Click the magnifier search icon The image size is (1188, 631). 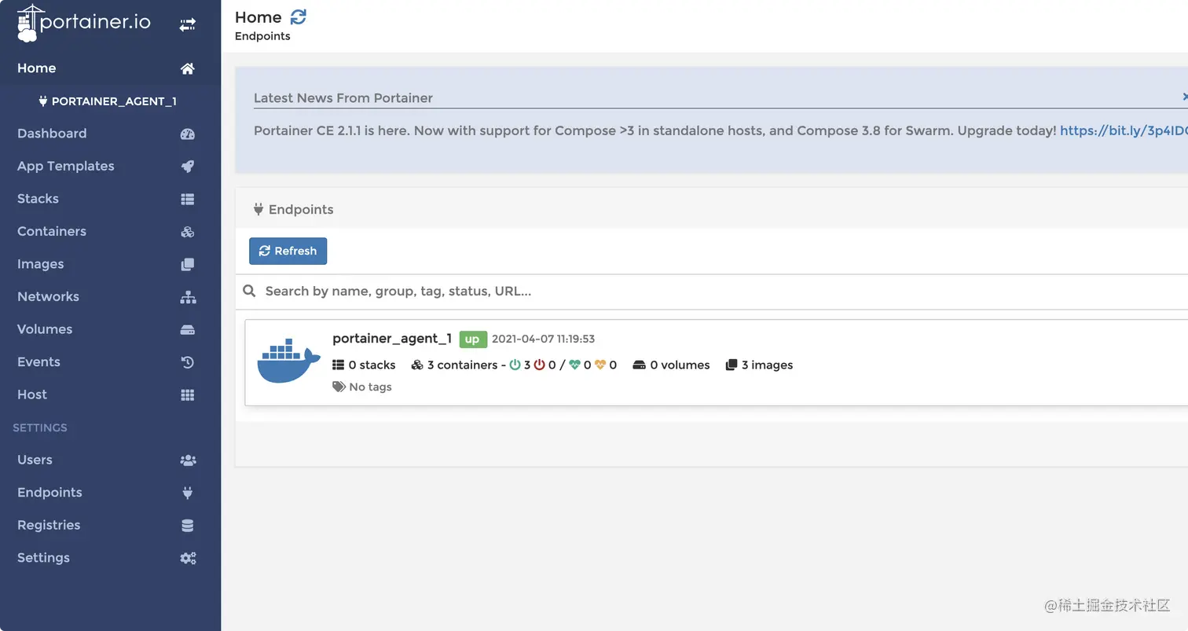(249, 291)
